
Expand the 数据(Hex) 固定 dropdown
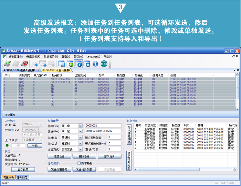80,131
